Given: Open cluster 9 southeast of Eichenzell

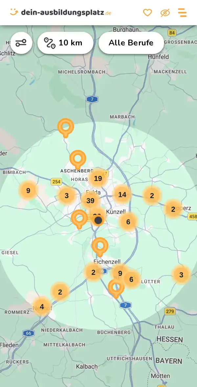Looking at the screenshot, I should click(120, 273).
